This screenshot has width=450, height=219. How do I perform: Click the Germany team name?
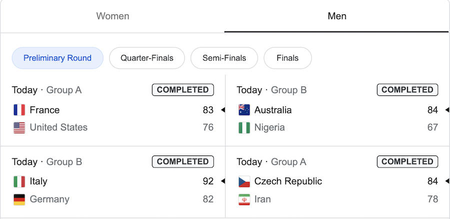(x=49, y=199)
